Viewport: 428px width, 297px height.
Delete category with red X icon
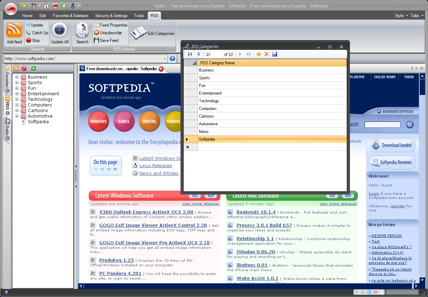[267, 54]
